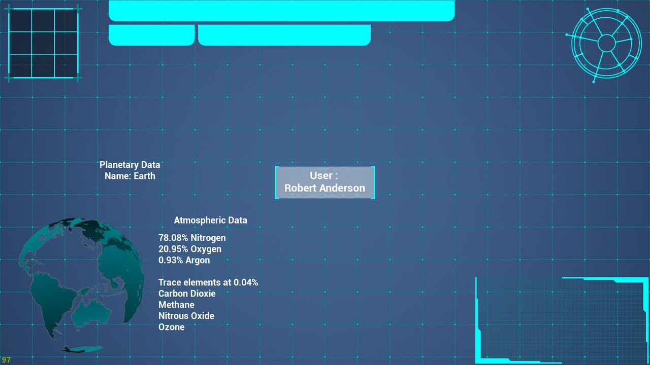650x365 pixels.
Task: Click the 'Carbon Dioxie' entry
Action: [187, 294]
